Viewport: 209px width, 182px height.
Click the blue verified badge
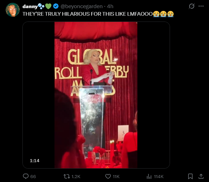(x=56, y=6)
